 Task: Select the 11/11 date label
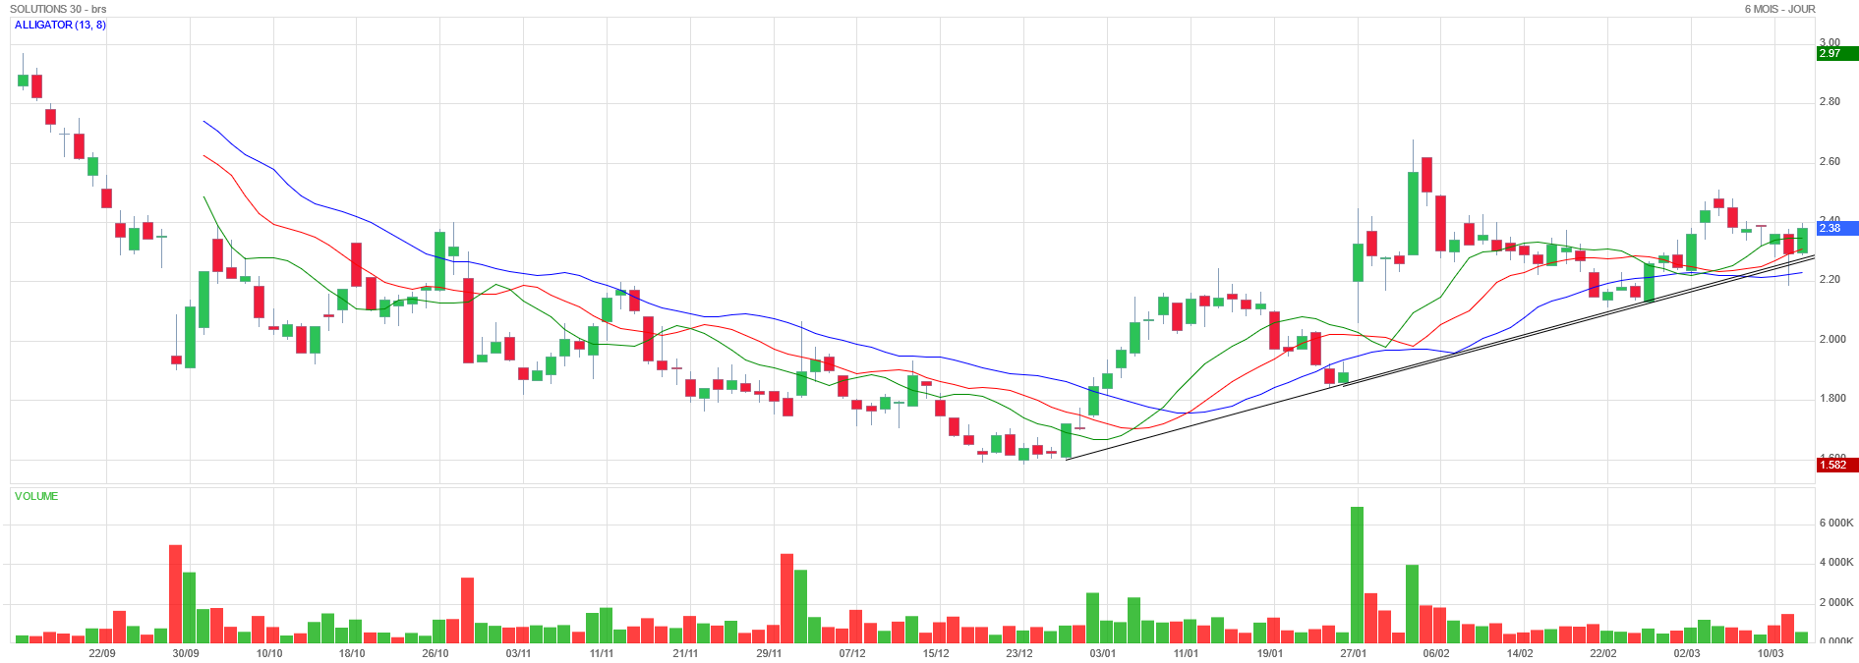pos(602,653)
